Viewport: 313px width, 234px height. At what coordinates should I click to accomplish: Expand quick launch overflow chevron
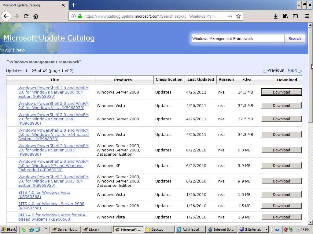click(45, 229)
